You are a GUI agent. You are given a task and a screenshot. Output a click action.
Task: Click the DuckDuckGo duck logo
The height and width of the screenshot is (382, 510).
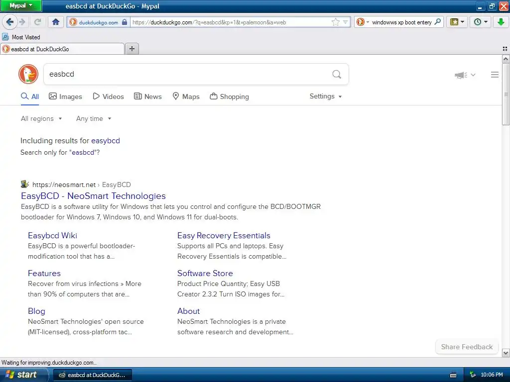28,74
